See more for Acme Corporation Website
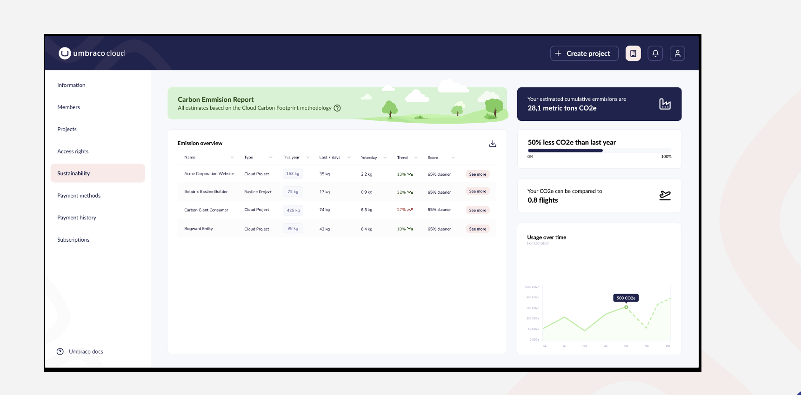801x395 pixels. click(x=477, y=174)
